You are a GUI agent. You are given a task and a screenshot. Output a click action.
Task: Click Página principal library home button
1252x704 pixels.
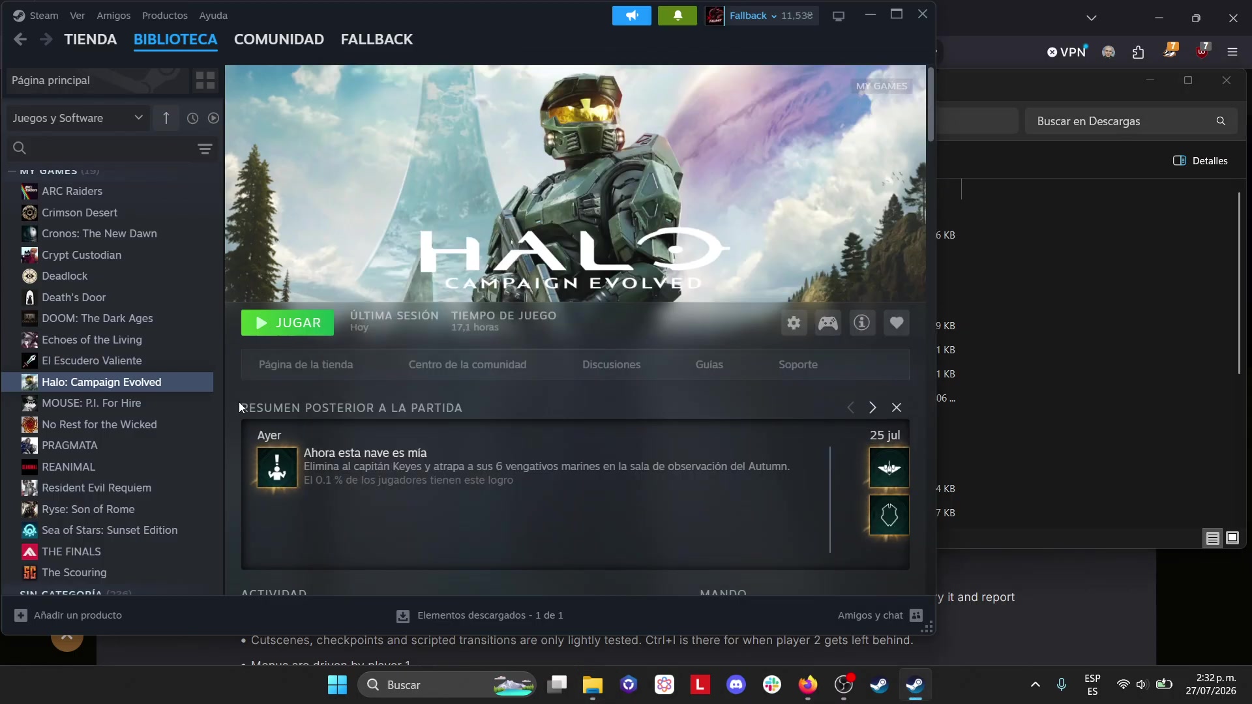[x=97, y=80]
